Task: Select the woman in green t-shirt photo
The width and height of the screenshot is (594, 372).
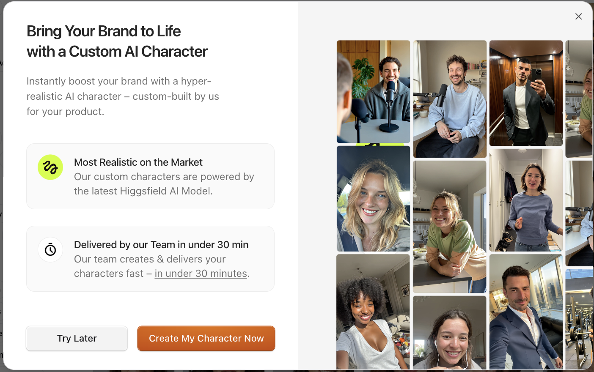Action: tap(450, 227)
